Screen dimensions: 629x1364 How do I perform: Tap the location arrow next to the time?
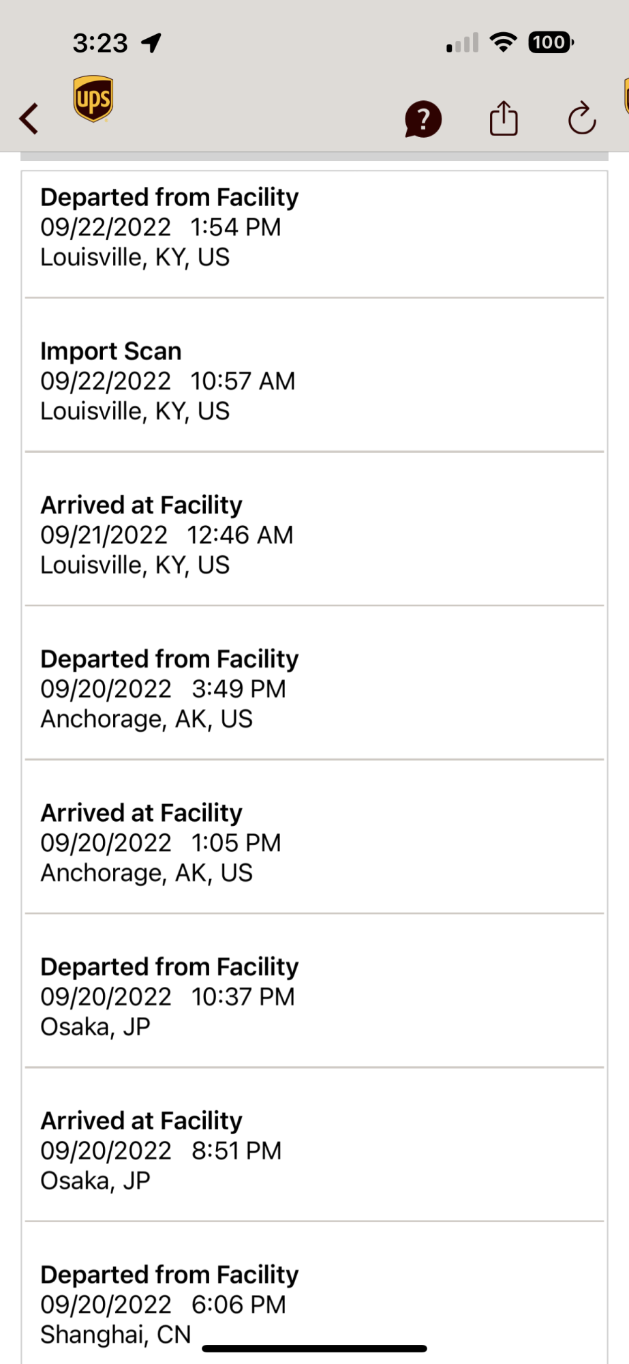tap(151, 43)
